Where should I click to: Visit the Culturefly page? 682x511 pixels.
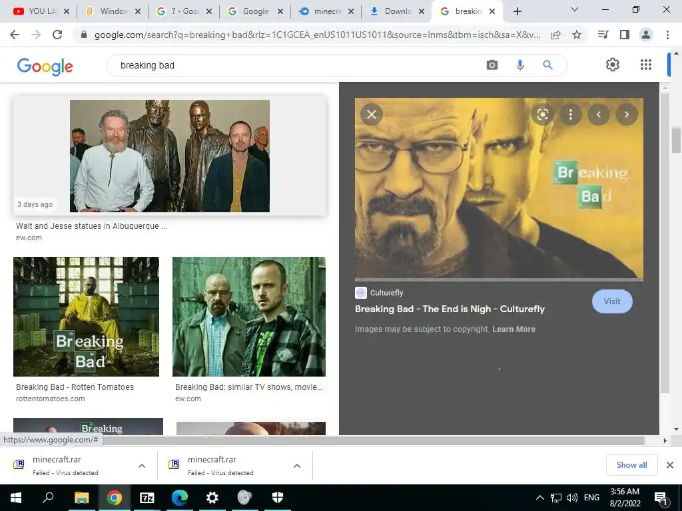click(x=612, y=301)
